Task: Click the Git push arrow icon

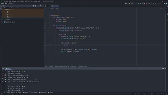Action: [x=156, y=4]
